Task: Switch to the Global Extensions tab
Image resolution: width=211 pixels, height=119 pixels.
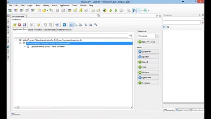Action: click(64, 30)
